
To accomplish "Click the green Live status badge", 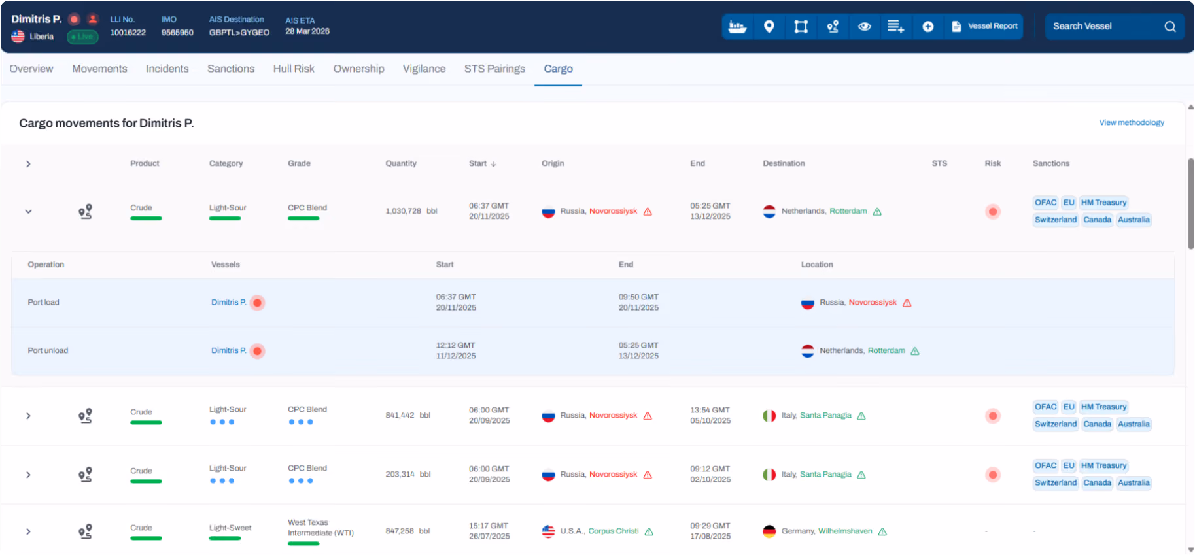I will [82, 37].
